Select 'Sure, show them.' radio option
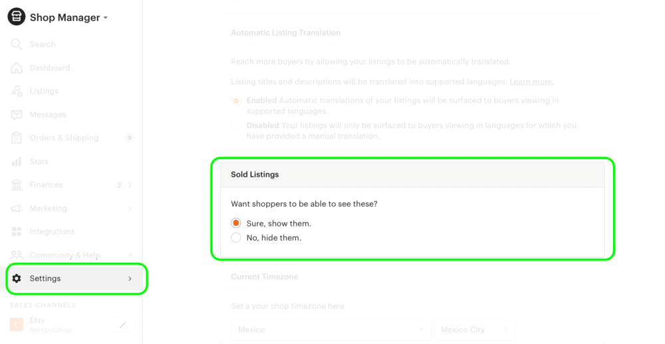This screenshot has height=344, width=665. (x=236, y=223)
